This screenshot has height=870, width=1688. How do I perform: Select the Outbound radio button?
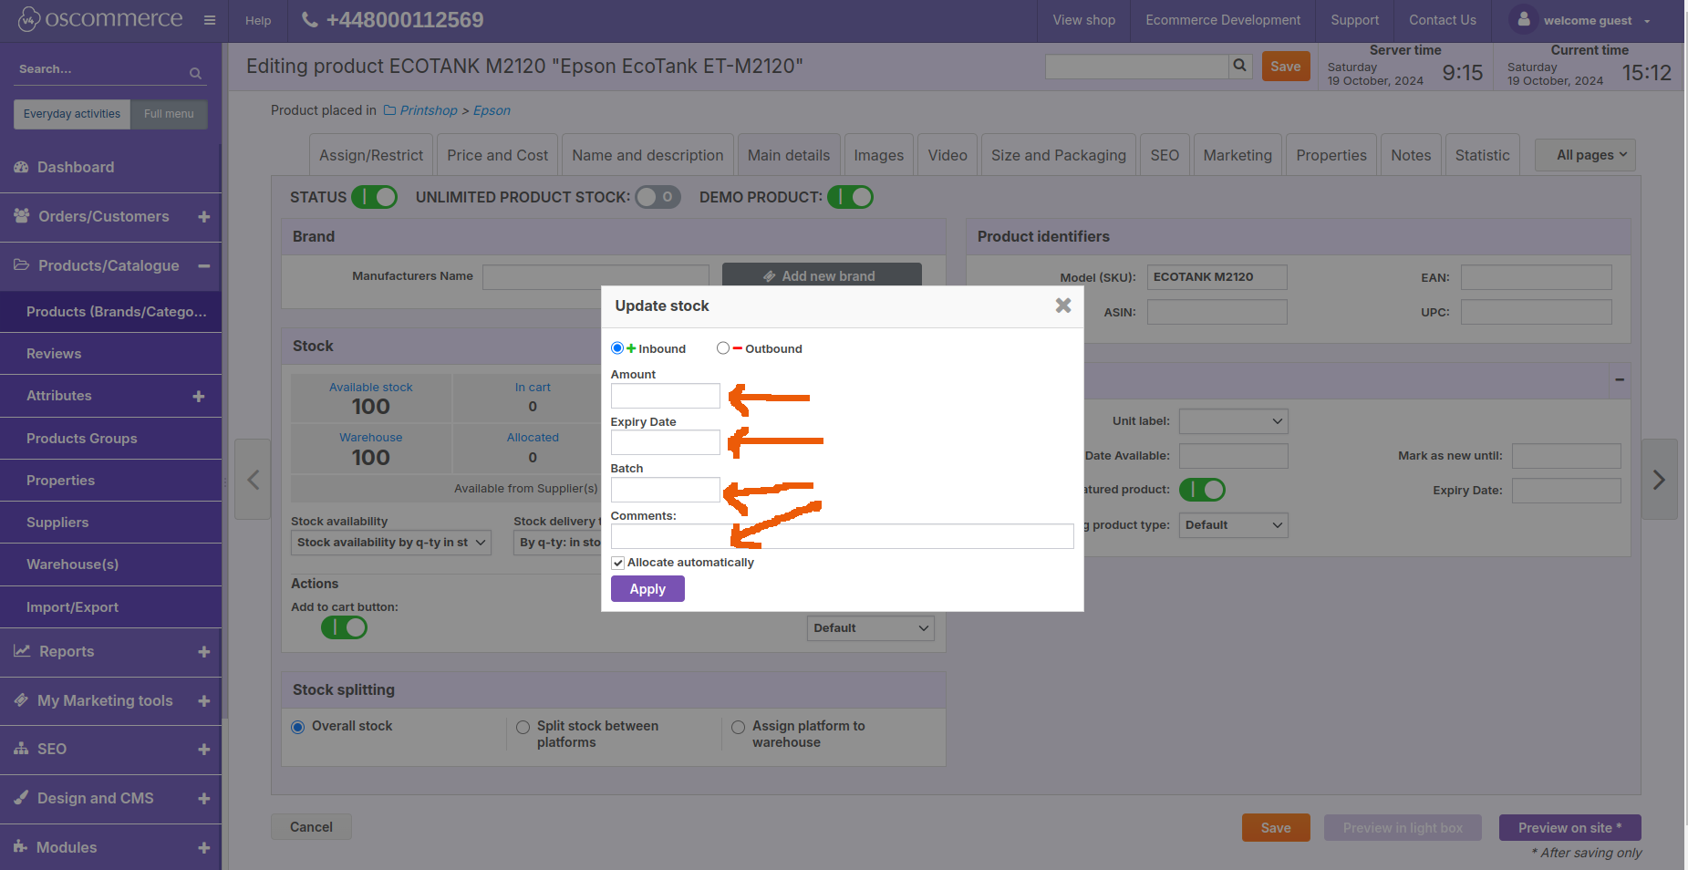(x=723, y=348)
